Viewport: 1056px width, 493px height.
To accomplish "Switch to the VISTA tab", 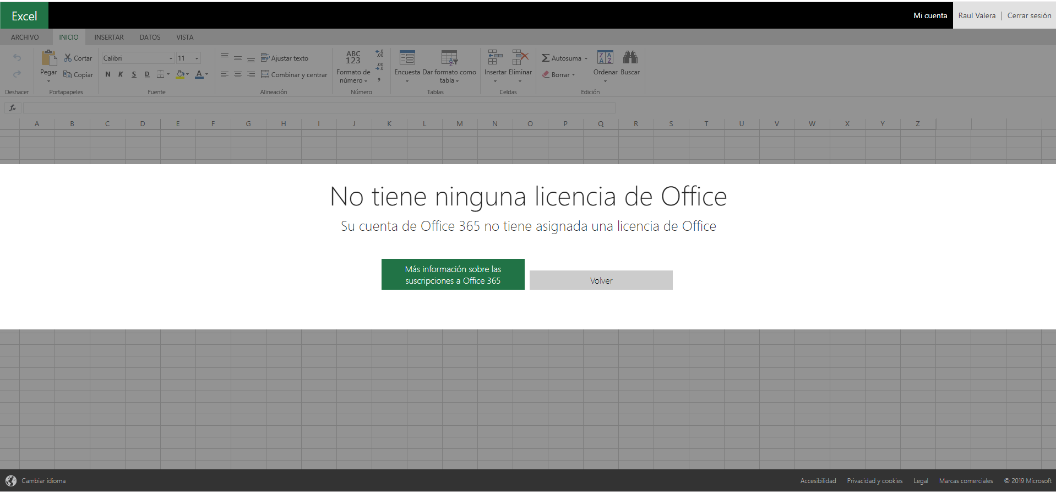I will tap(185, 37).
